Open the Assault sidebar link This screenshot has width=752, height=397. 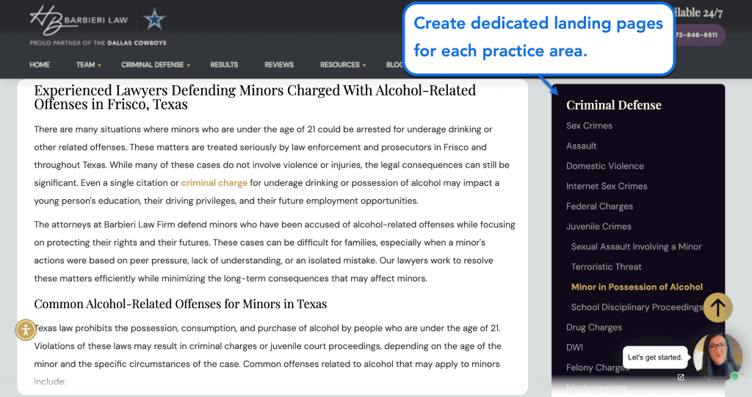(x=582, y=146)
